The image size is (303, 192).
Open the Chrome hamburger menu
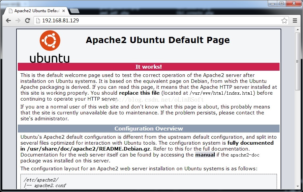[295, 20]
